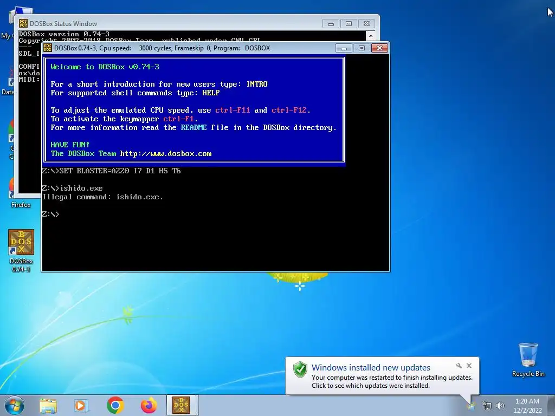Viewport: 555px width, 416px height.
Task: Click Windows installed new updates heading
Action: 371,368
